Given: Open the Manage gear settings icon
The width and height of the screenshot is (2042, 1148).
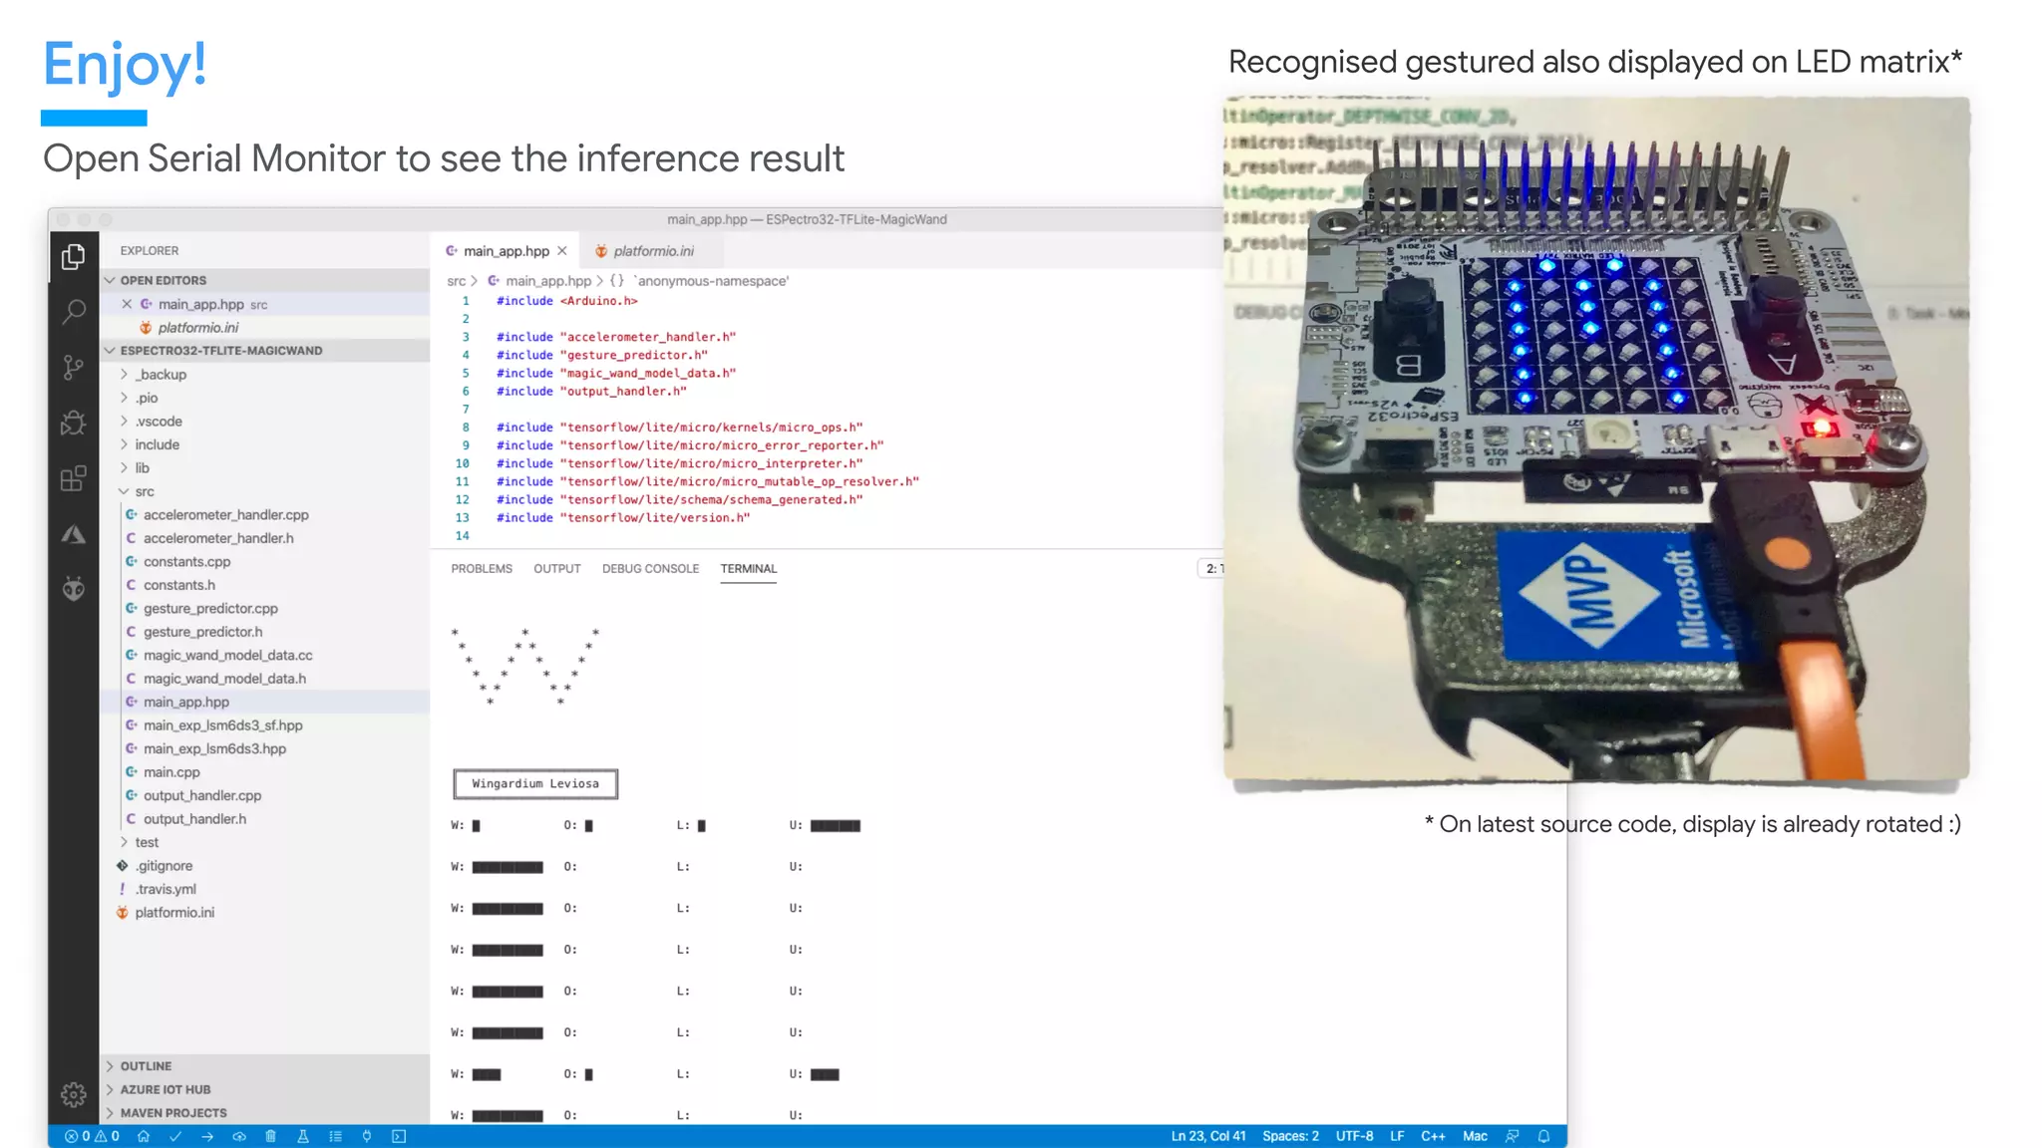Looking at the screenshot, I should [73, 1095].
